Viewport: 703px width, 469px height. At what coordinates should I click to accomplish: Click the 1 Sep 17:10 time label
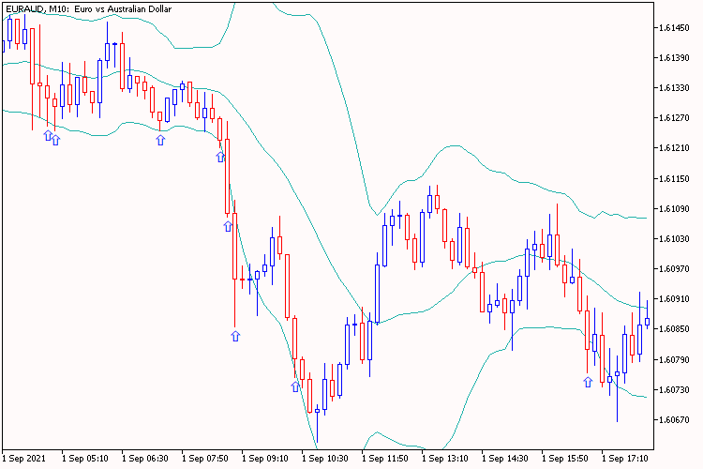(625, 459)
